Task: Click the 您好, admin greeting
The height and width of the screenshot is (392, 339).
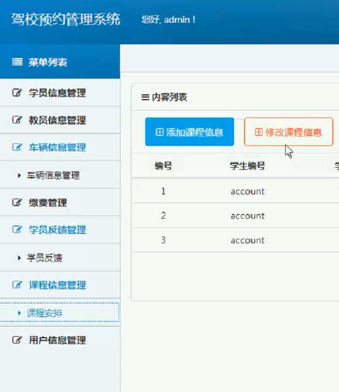Action: coord(169,20)
